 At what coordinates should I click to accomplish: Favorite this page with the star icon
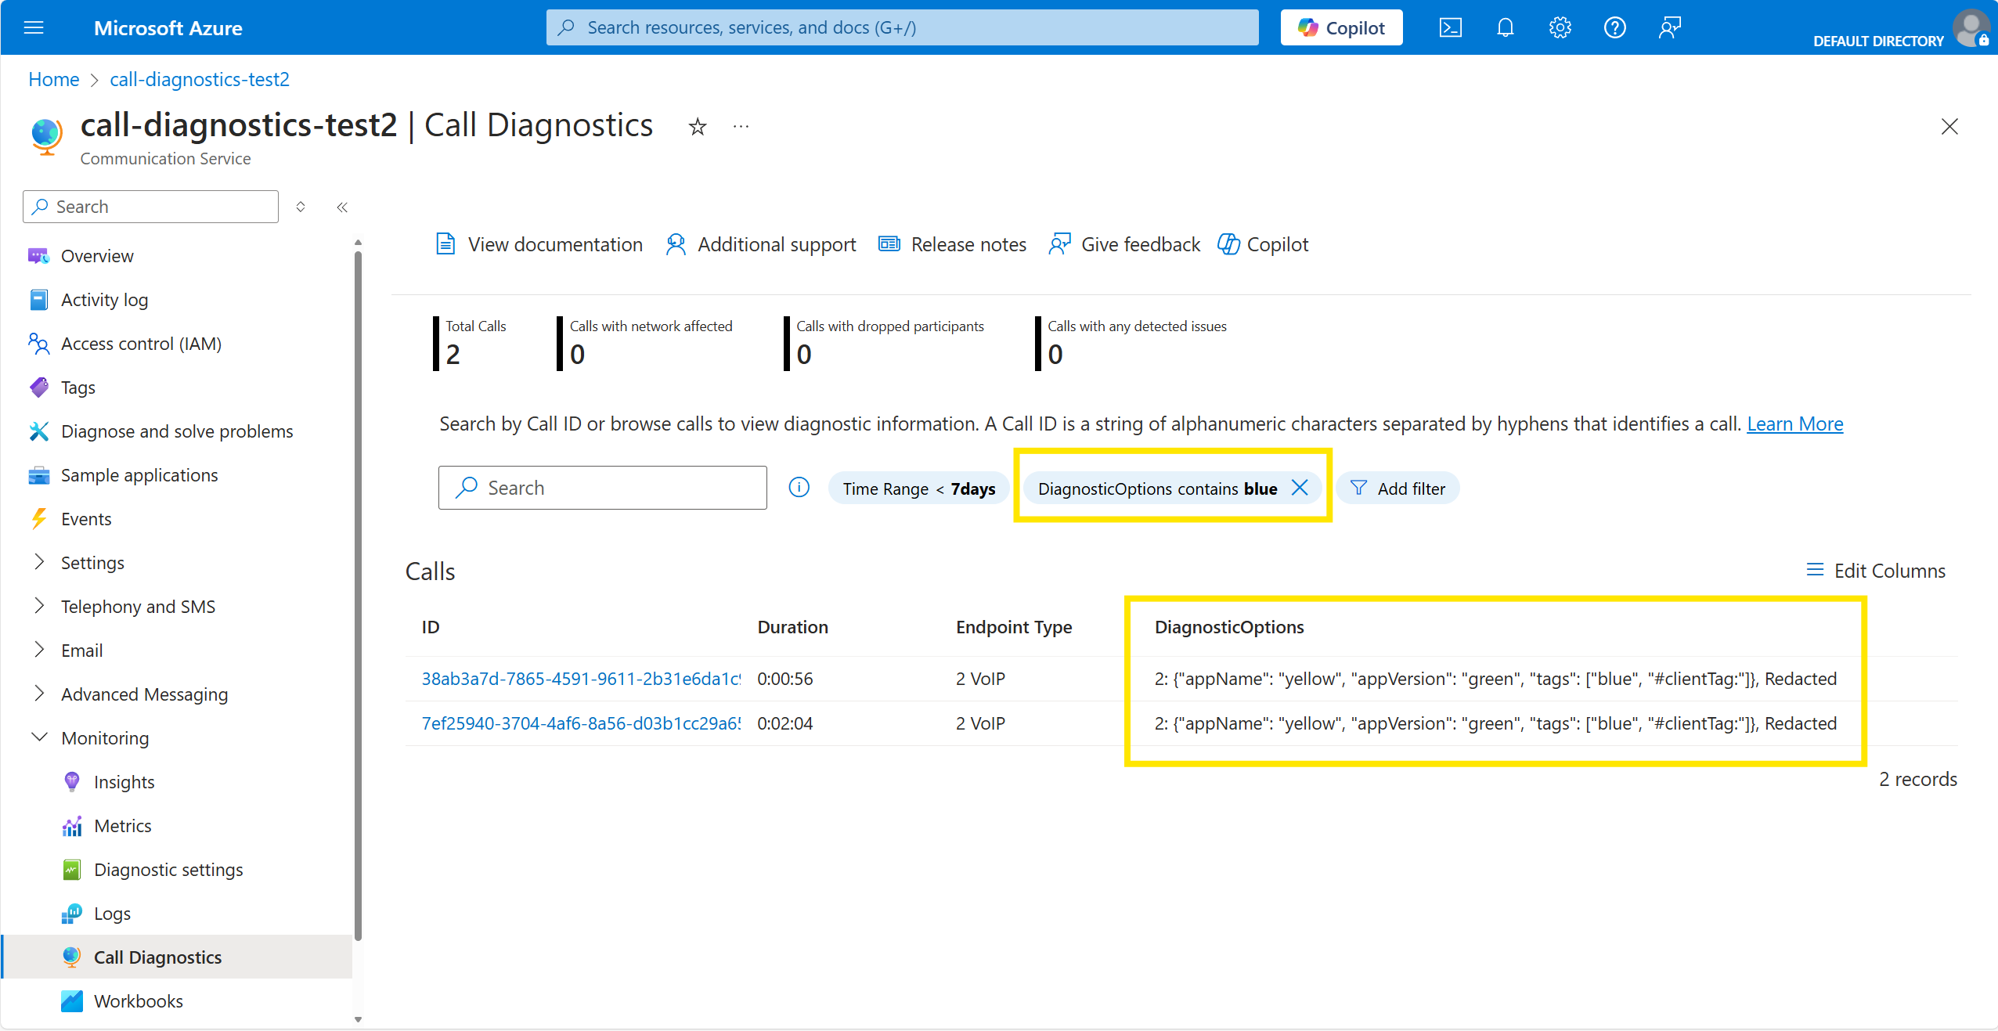point(698,127)
